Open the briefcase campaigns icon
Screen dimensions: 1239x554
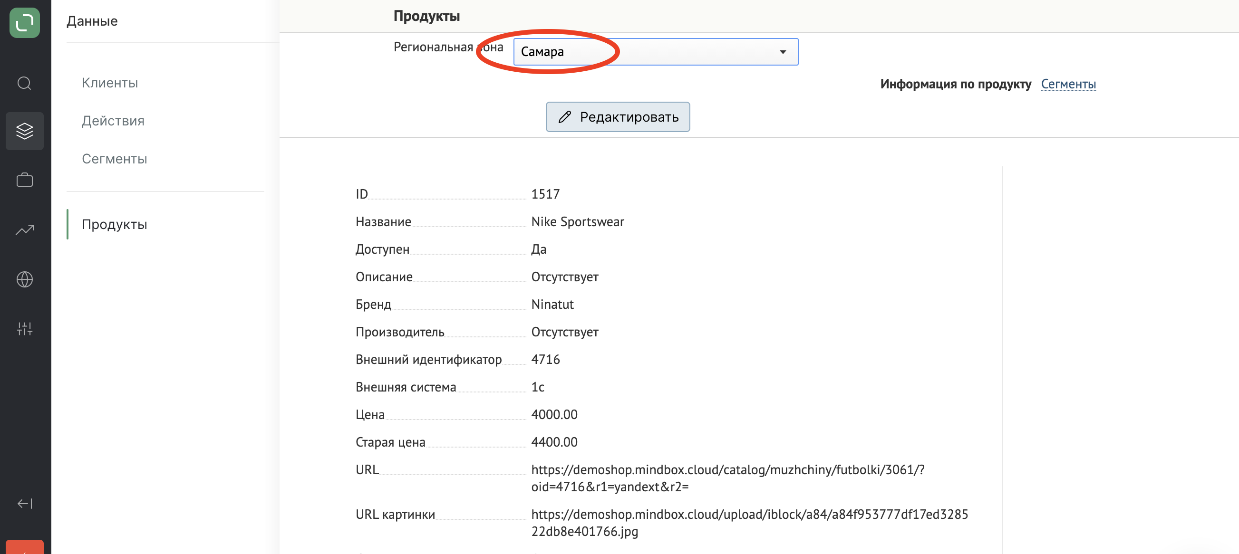coord(25,180)
